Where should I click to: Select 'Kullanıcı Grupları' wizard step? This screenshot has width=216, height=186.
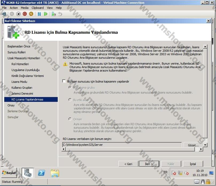click(22, 88)
